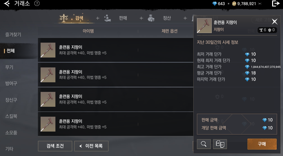
Task: Select the first 훈련용 지팡이 listing thumbnail
Action: pos(48,50)
